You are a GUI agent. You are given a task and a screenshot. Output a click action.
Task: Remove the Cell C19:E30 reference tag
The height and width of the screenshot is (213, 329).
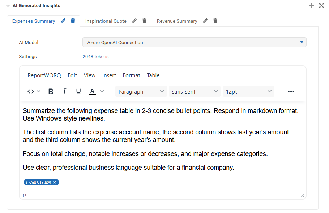click(x=55, y=182)
